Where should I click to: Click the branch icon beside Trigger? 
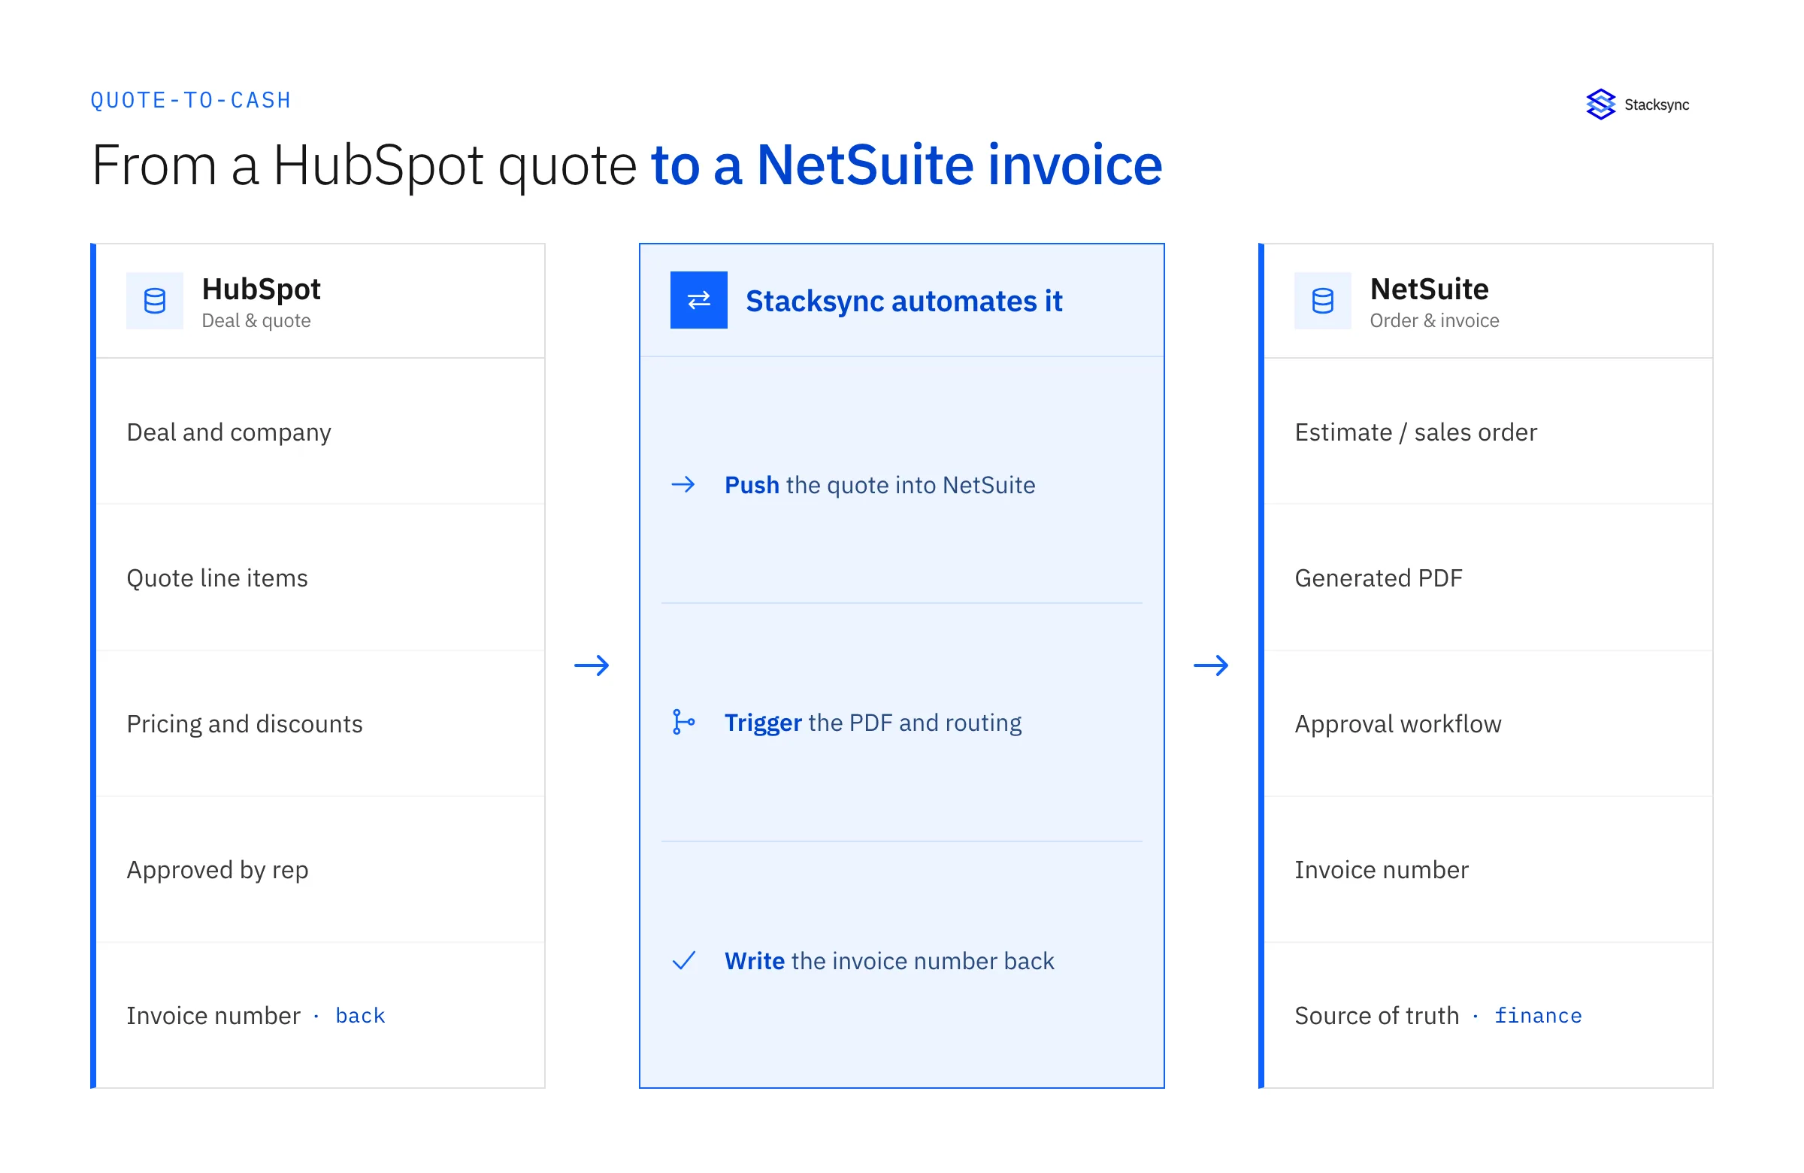click(x=684, y=723)
